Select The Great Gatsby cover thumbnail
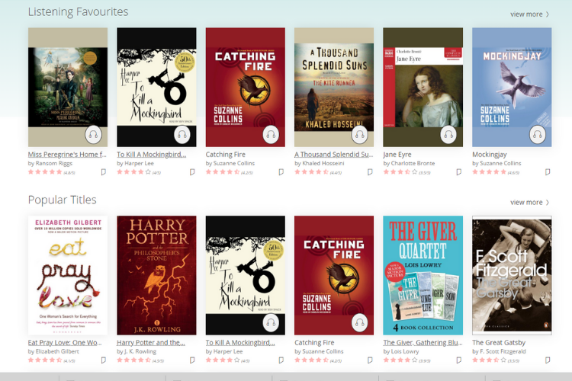The height and width of the screenshot is (381, 572). click(x=512, y=275)
